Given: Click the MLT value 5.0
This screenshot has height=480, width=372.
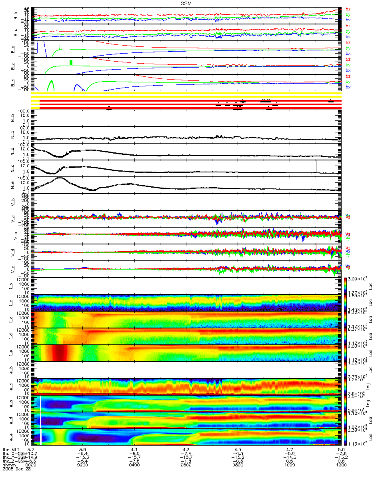Looking at the screenshot, I should [x=341, y=449].
